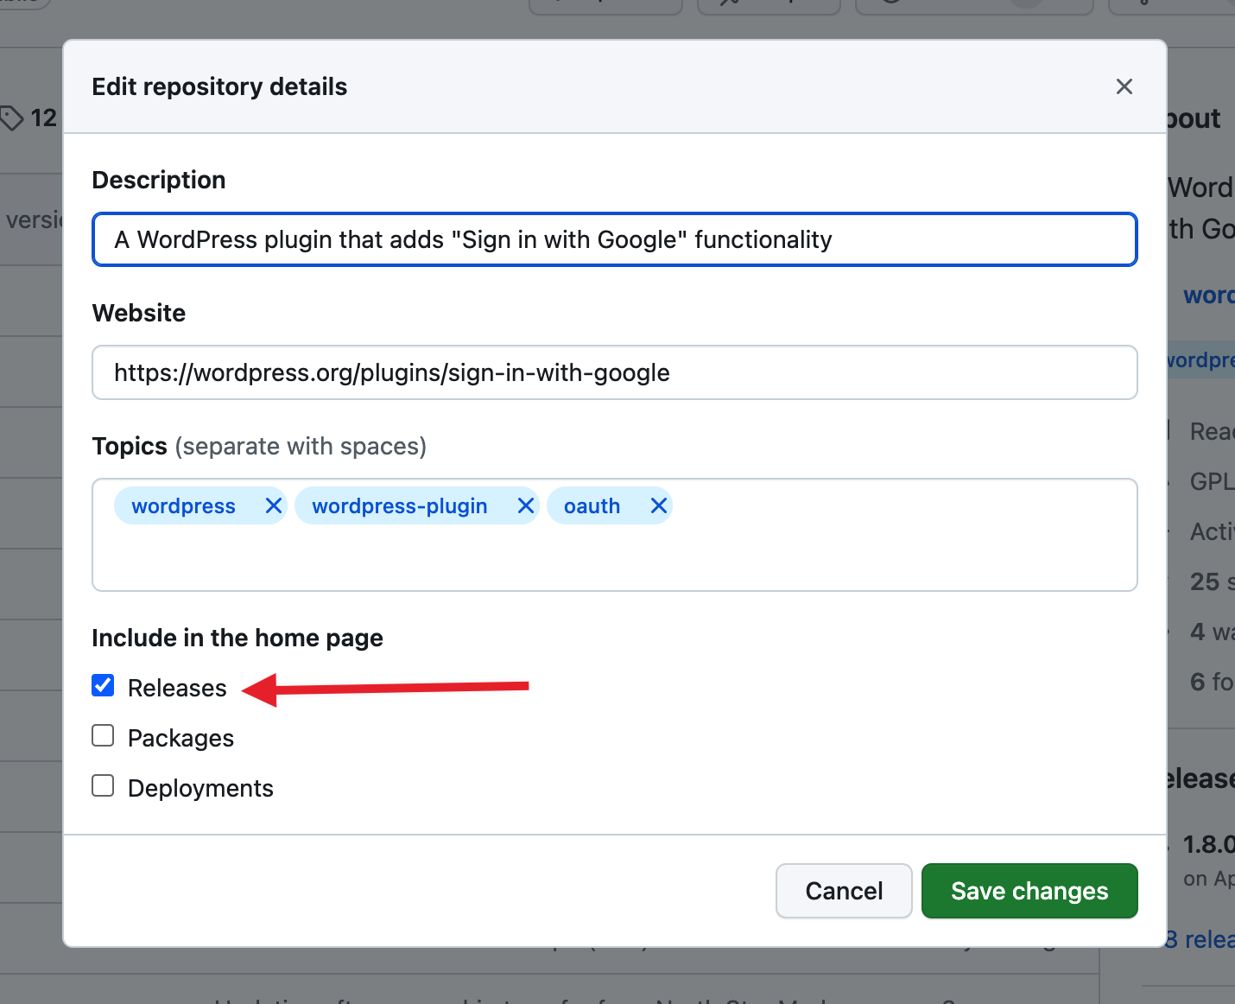Focus the Description text field
1235x1004 pixels.
click(614, 239)
